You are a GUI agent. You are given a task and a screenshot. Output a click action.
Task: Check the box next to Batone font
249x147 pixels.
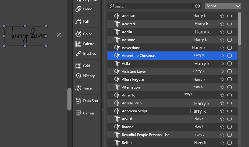pos(230,127)
